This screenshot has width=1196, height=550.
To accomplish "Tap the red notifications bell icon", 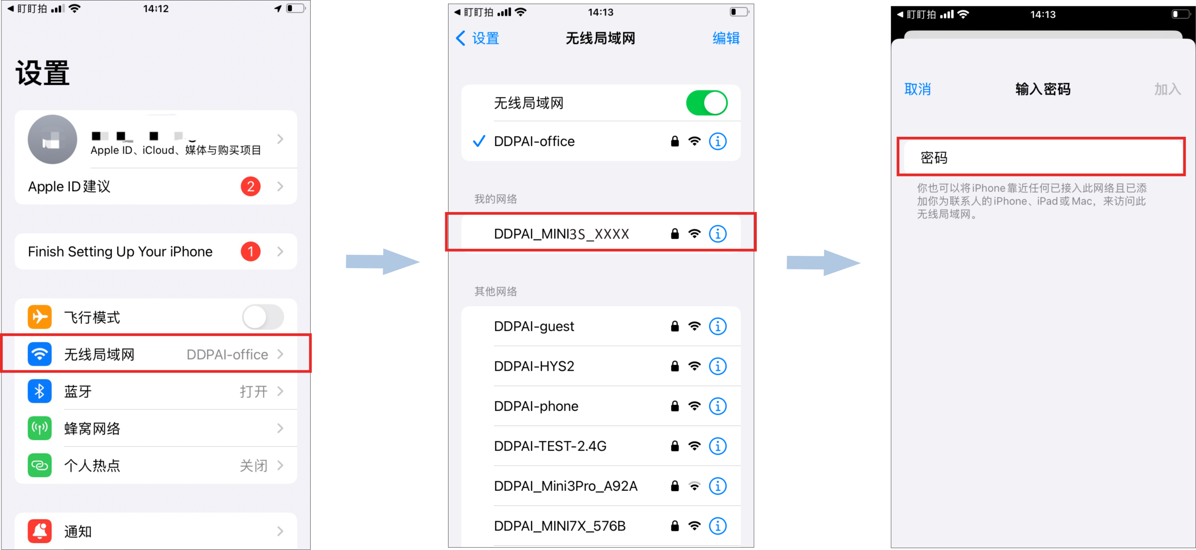I will (39, 531).
